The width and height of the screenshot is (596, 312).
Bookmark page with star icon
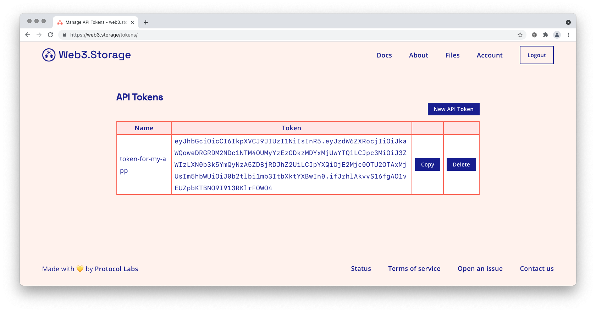520,35
